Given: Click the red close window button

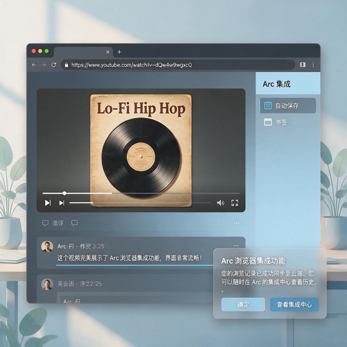Looking at the screenshot, I should click(x=34, y=51).
